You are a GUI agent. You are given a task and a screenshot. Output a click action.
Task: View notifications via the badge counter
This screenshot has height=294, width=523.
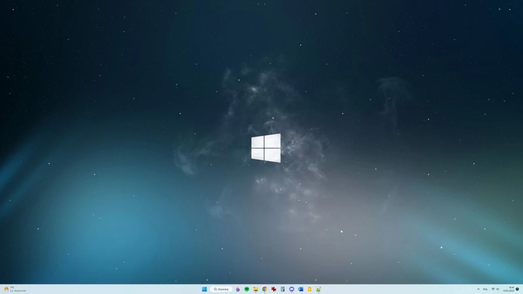(x=518, y=289)
